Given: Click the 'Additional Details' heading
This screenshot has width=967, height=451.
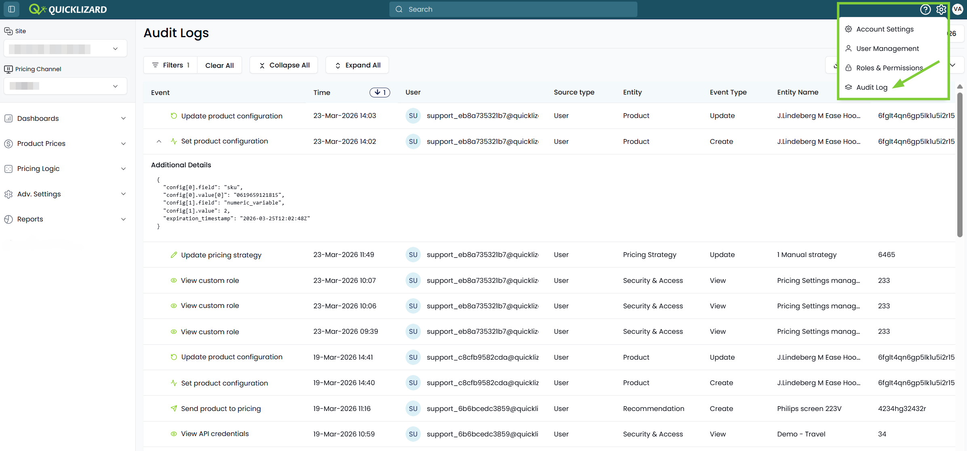Looking at the screenshot, I should (181, 165).
